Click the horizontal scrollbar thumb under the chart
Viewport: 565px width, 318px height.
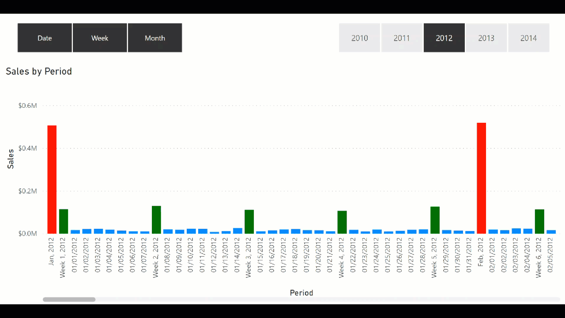[69, 299]
